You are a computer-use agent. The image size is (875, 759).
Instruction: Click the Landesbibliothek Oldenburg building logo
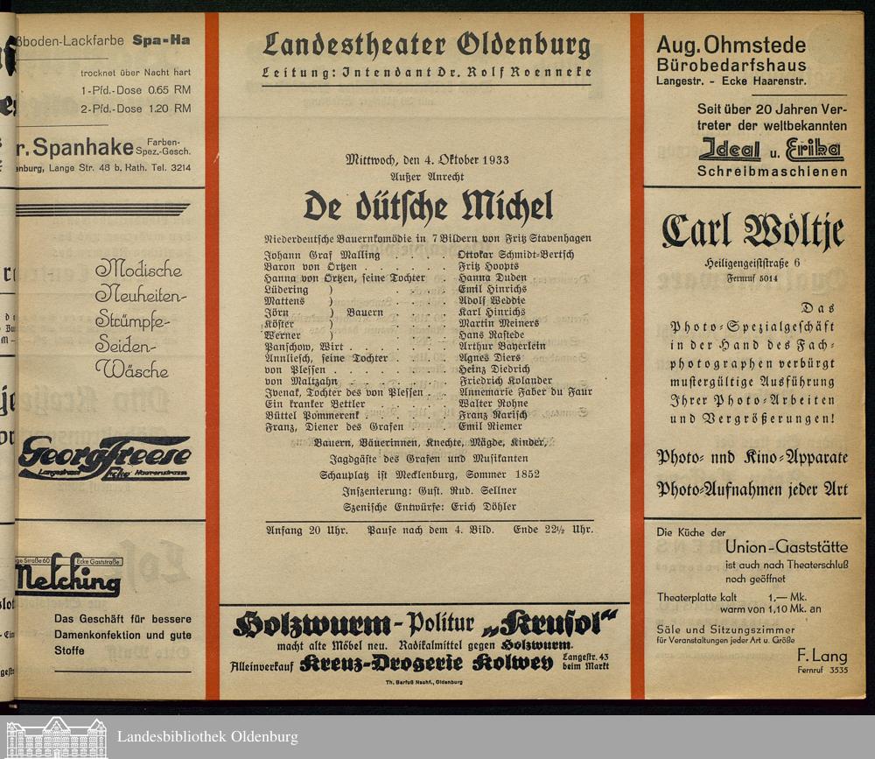tap(56, 737)
